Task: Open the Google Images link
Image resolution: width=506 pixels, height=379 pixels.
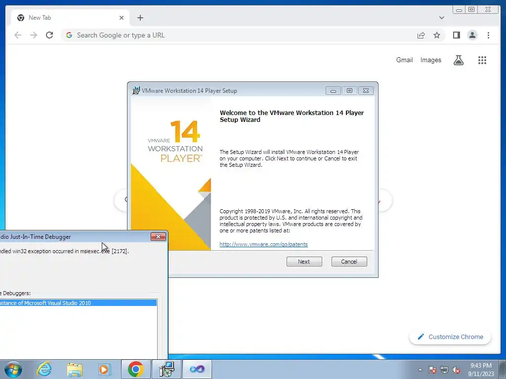Action: coord(430,60)
